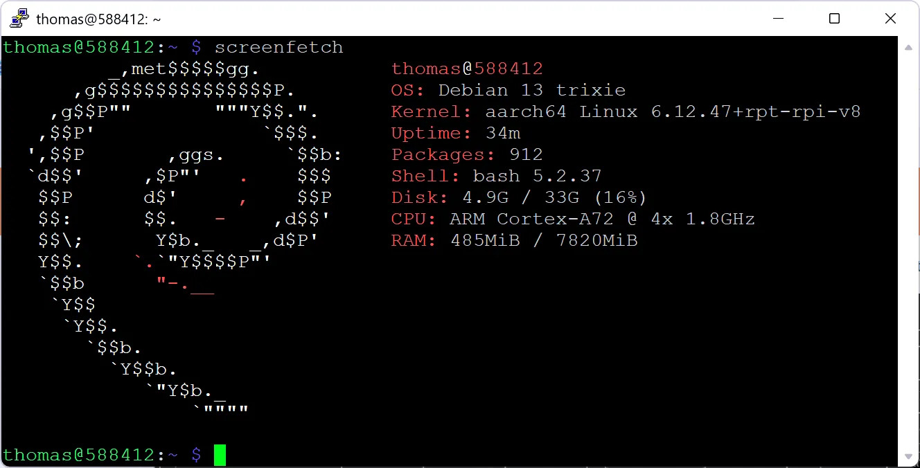Click the vertical scrollbar track

(909, 249)
